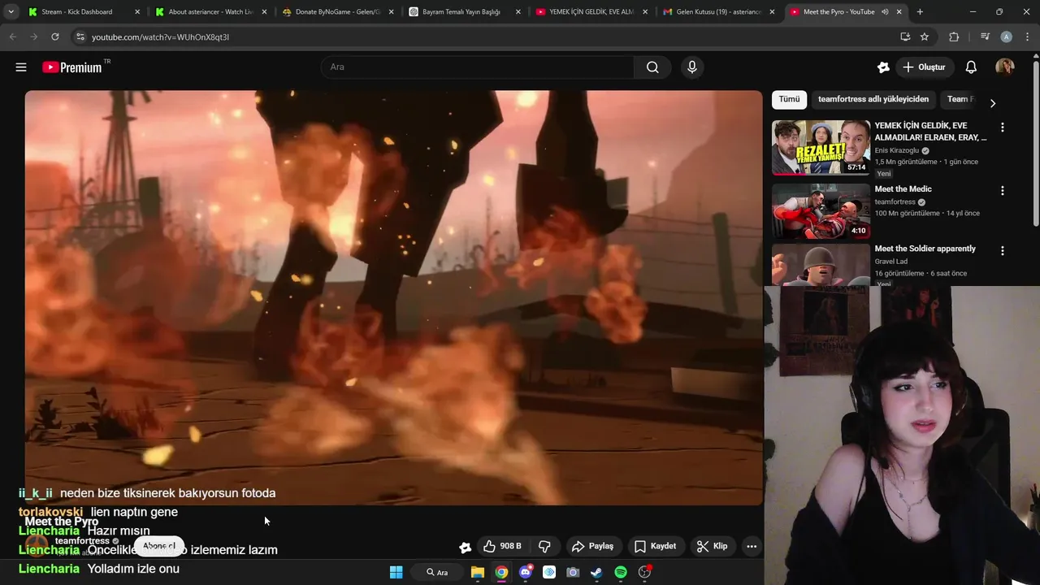Click the Oluştur create button
1040x585 pixels.
coord(924,67)
